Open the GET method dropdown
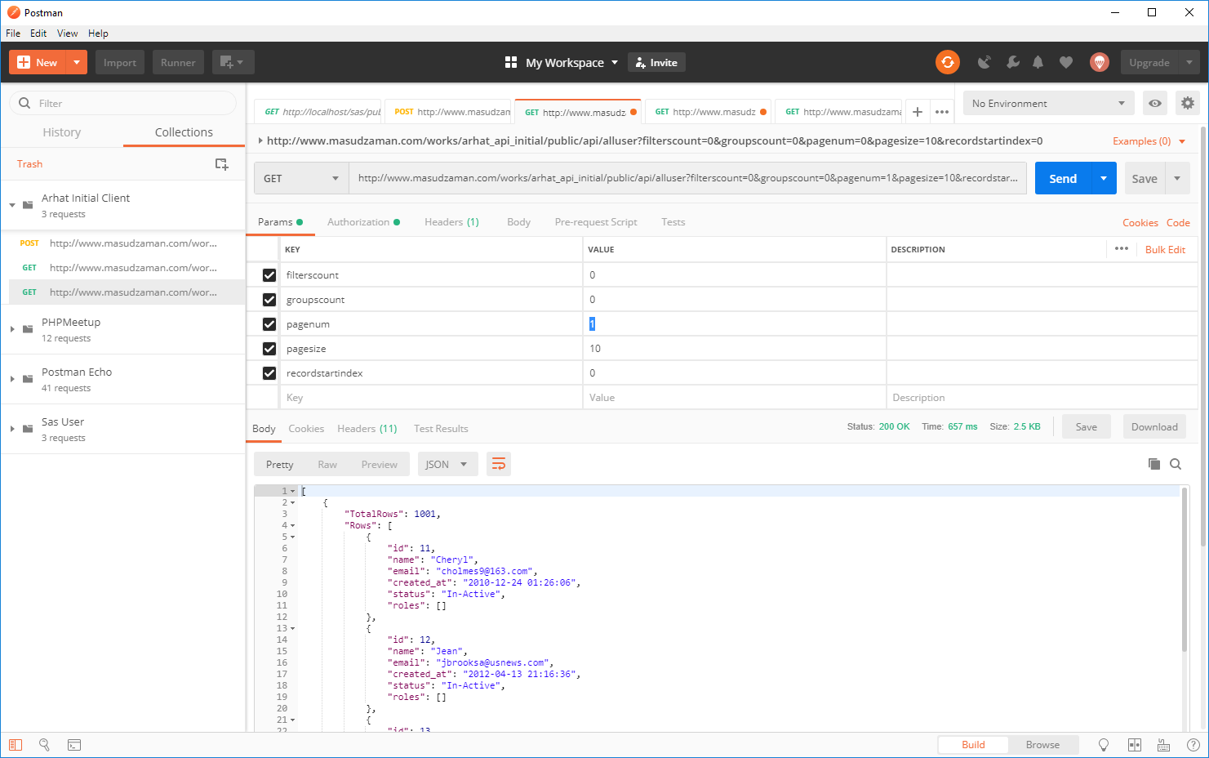Screen dimensions: 1209x758 (x=300, y=179)
